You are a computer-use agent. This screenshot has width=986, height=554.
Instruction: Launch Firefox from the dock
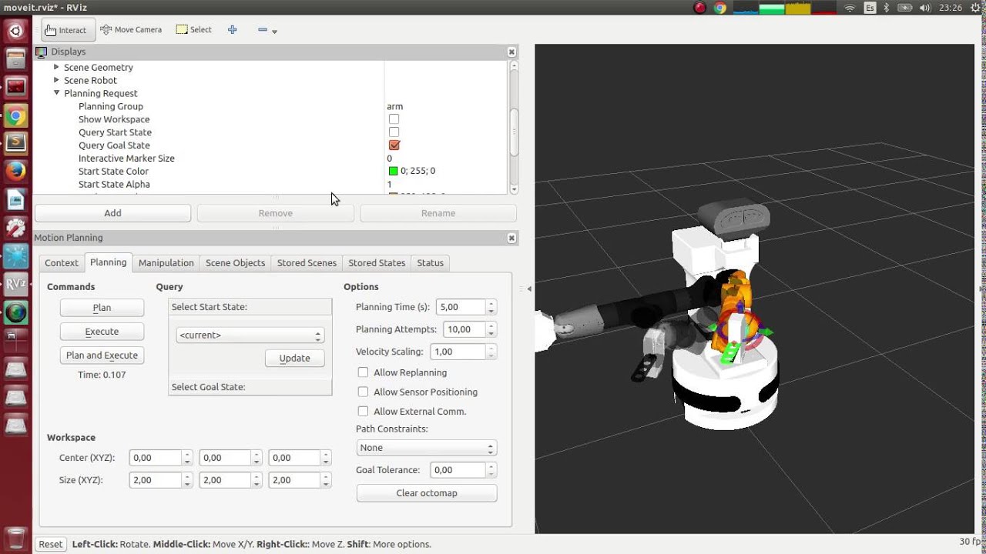(x=15, y=171)
